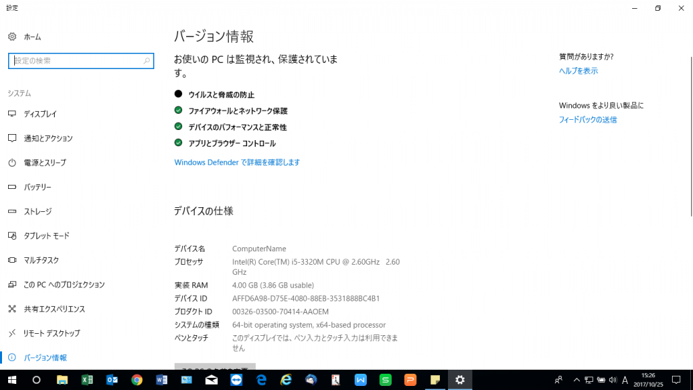Start TeamViewer from the taskbar
The width and height of the screenshot is (693, 390).
236,380
